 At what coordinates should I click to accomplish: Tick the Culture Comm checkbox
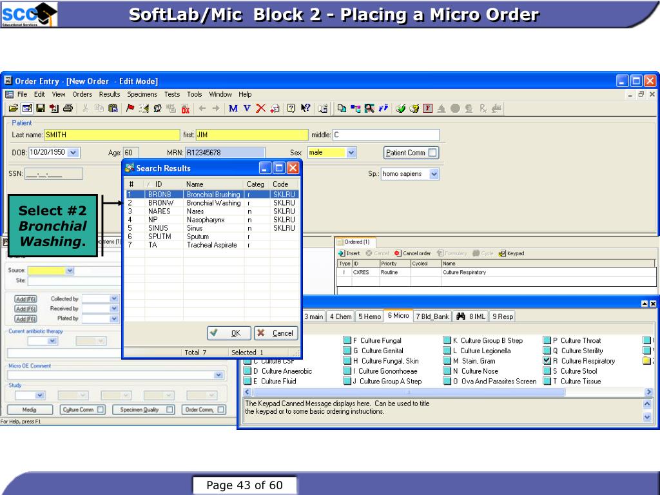pos(101,409)
